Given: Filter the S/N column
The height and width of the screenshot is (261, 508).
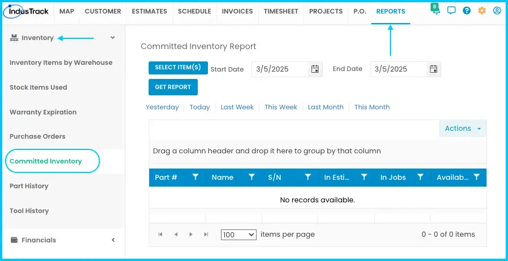Looking at the screenshot, I should coord(308,177).
